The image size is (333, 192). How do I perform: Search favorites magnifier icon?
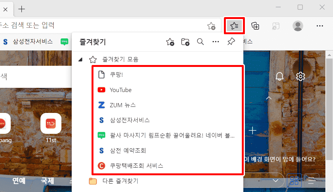click(200, 42)
